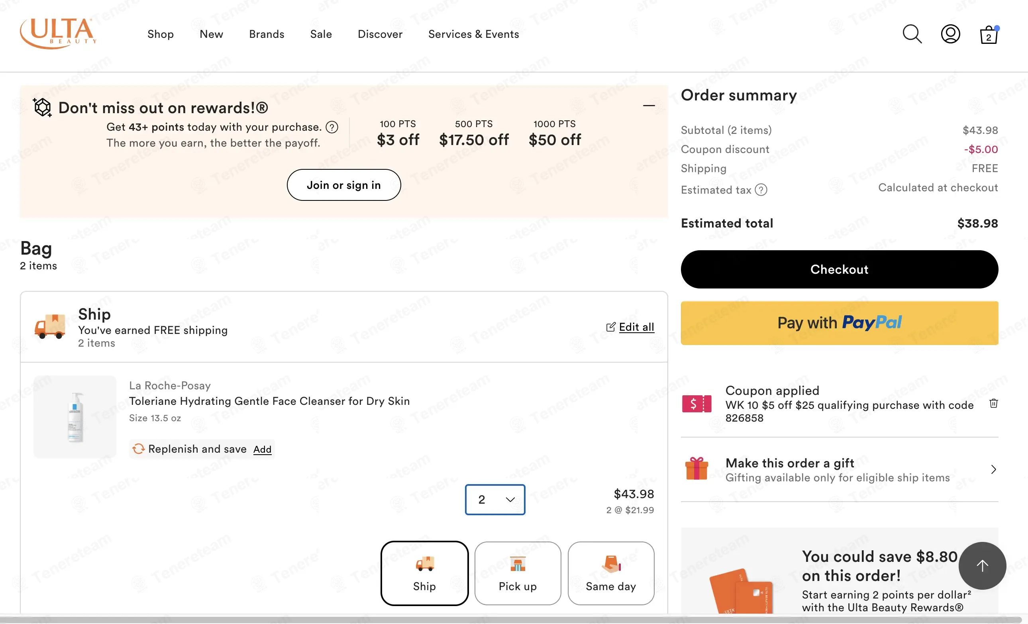The image size is (1028, 624).
Task: Click the Ulta Beauty Rewards credit card image
Action: click(741, 591)
